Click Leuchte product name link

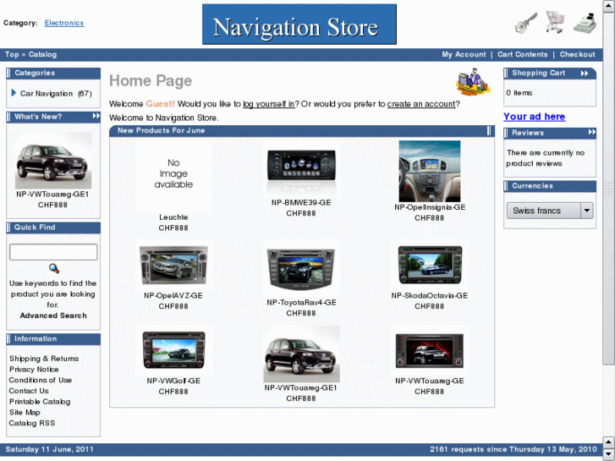[x=173, y=217]
